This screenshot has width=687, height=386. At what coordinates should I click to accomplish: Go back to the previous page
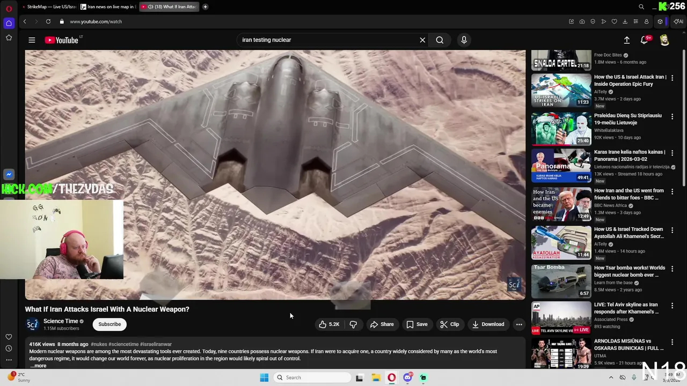coord(24,21)
